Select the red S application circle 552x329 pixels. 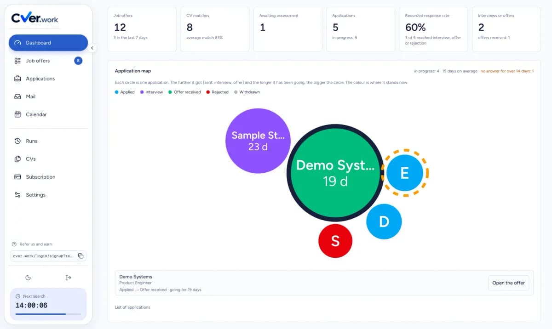pos(335,241)
